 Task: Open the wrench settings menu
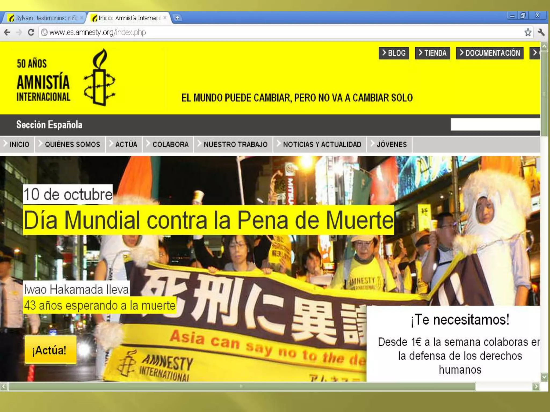click(x=541, y=32)
